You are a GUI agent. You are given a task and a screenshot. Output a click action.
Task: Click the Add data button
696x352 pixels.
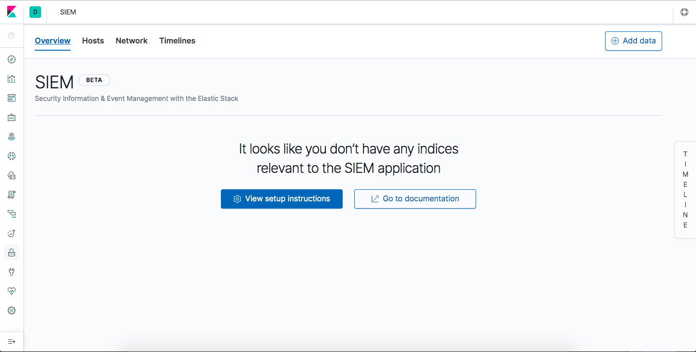click(634, 41)
